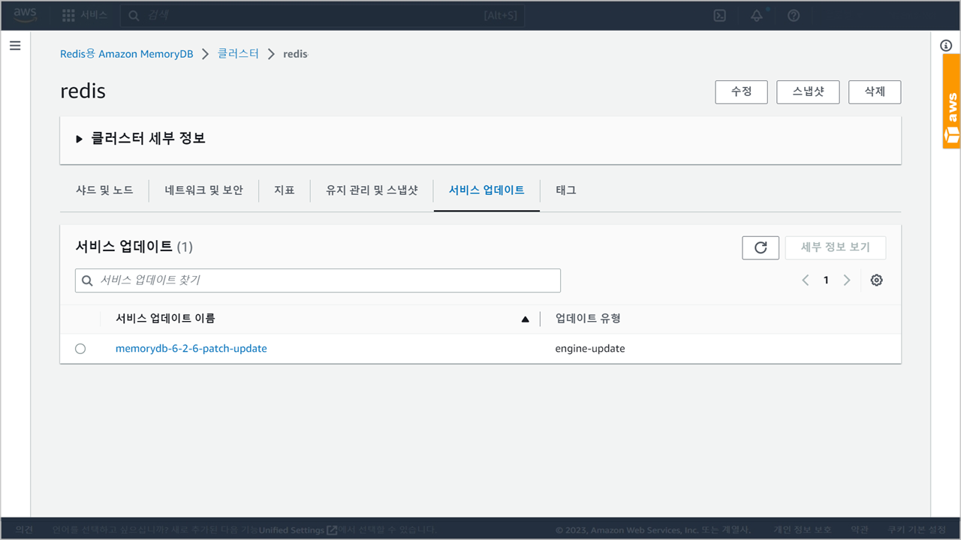961x540 pixels.
Task: Click the orange AWS feedback side tab
Action: point(951,101)
